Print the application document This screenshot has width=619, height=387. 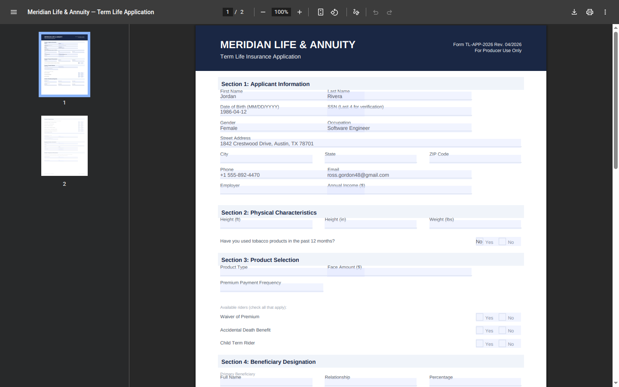[x=590, y=12]
